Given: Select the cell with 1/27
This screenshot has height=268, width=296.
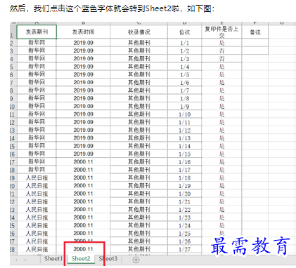Looking at the screenshot, I should (x=184, y=249).
